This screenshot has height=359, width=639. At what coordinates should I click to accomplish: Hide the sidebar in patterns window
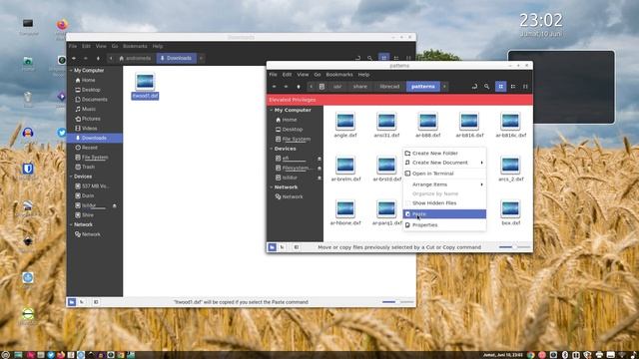297,247
